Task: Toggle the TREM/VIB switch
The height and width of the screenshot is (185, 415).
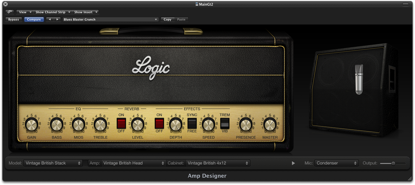Action: tap(225, 123)
